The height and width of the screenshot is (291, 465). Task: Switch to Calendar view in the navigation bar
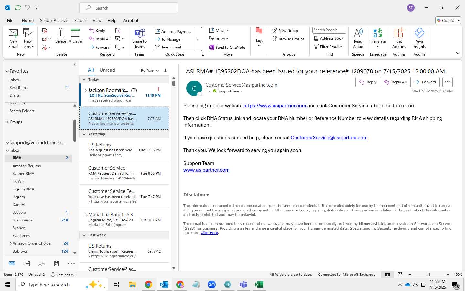[x=27, y=264]
